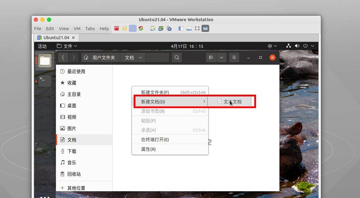Expand the 文档 path dropdown arrow
The image size is (360, 198).
(140, 58)
